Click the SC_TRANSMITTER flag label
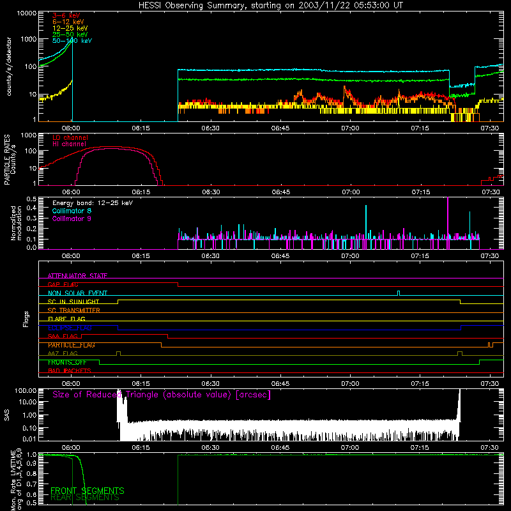The height and width of the screenshot is (511, 511). (74, 310)
